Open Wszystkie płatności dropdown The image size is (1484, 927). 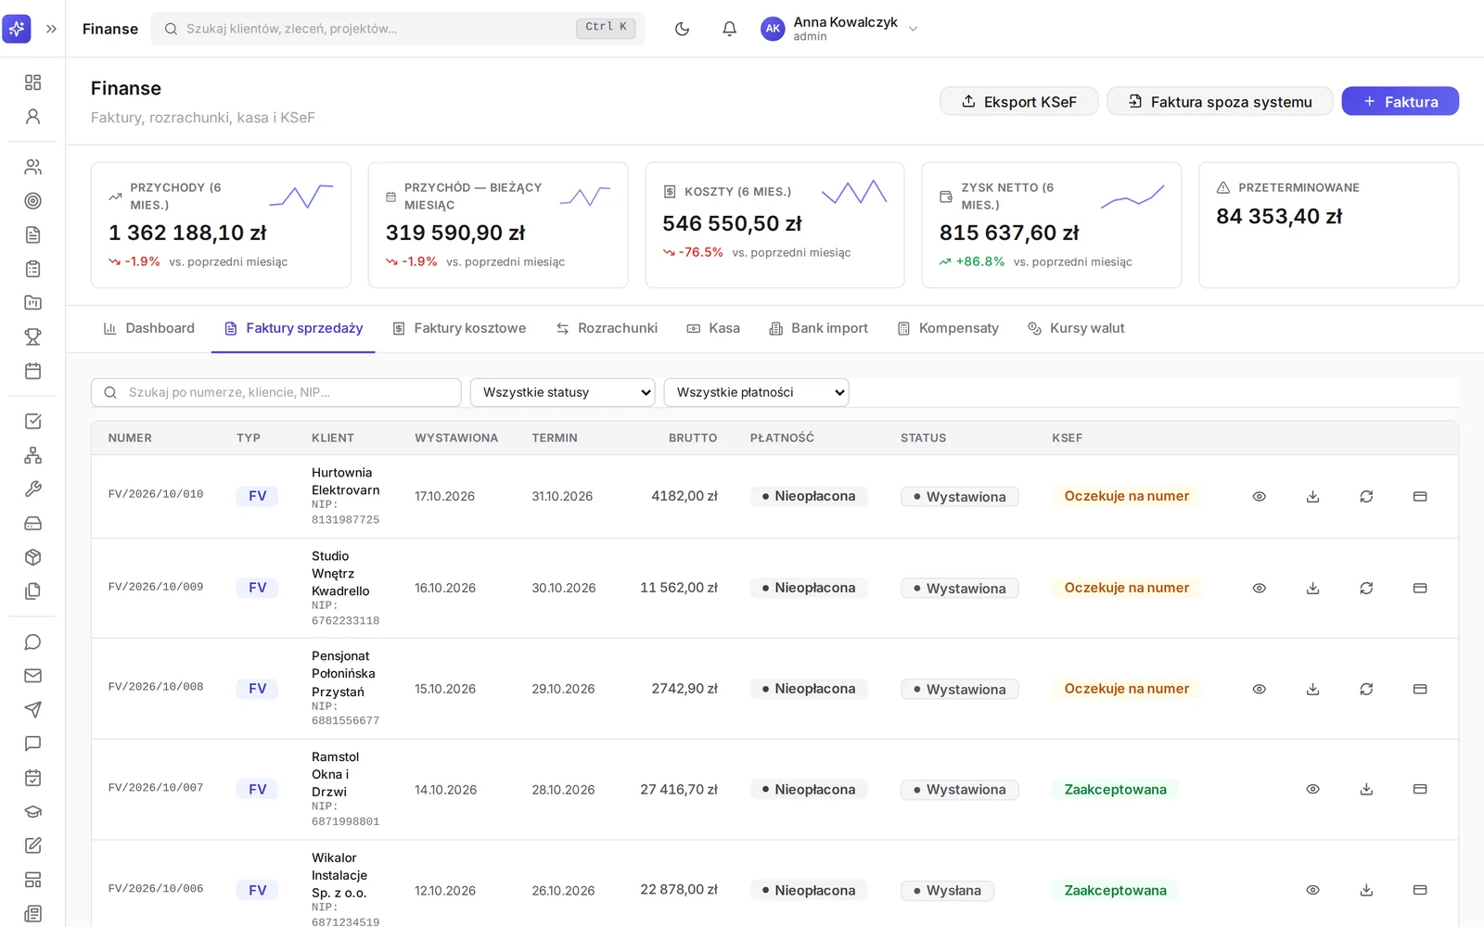[x=756, y=392]
